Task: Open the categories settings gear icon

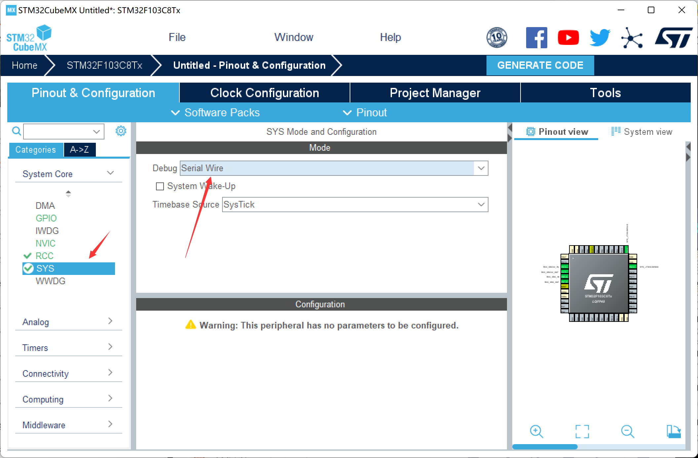Action: pos(121,131)
